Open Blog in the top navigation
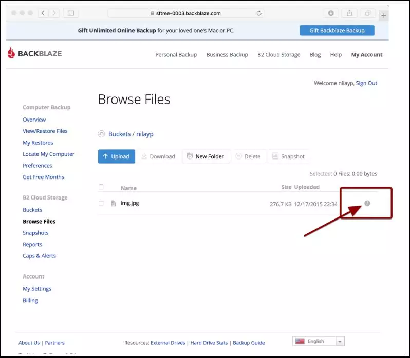Viewport: 410px width, 358px height. (x=315, y=55)
